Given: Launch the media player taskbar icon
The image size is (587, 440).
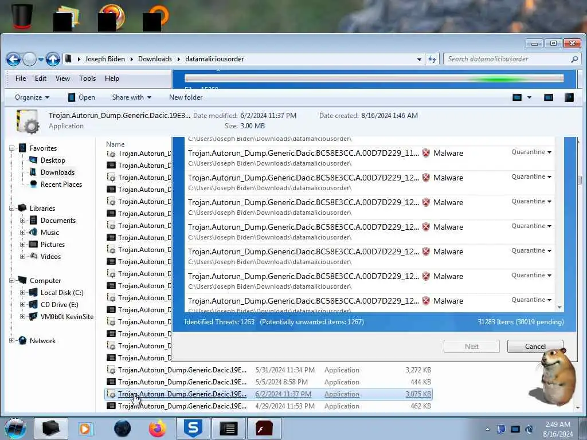Looking at the screenshot, I should pyautogui.click(x=85, y=429).
